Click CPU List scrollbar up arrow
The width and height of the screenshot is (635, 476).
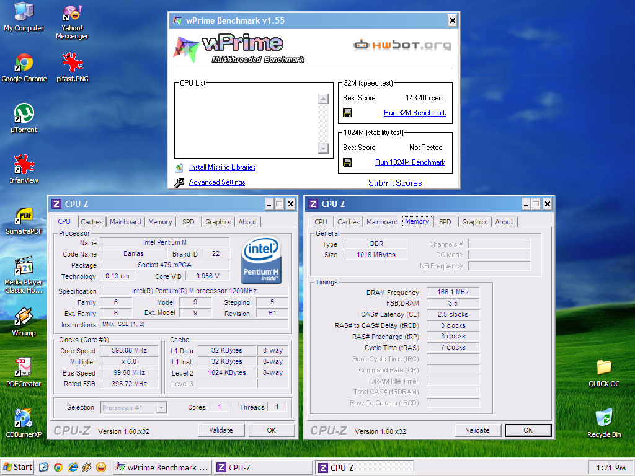click(323, 99)
